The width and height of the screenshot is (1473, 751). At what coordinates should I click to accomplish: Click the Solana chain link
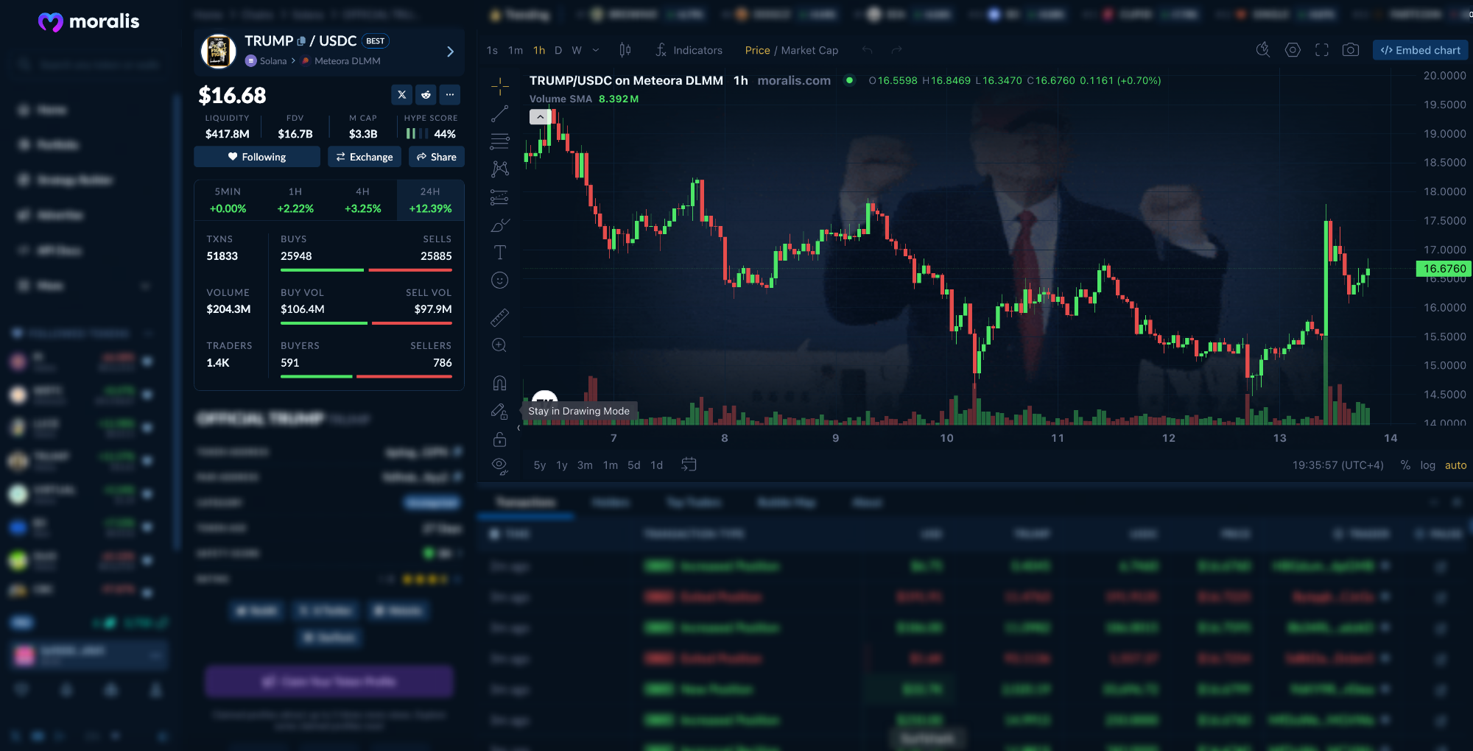click(x=266, y=61)
